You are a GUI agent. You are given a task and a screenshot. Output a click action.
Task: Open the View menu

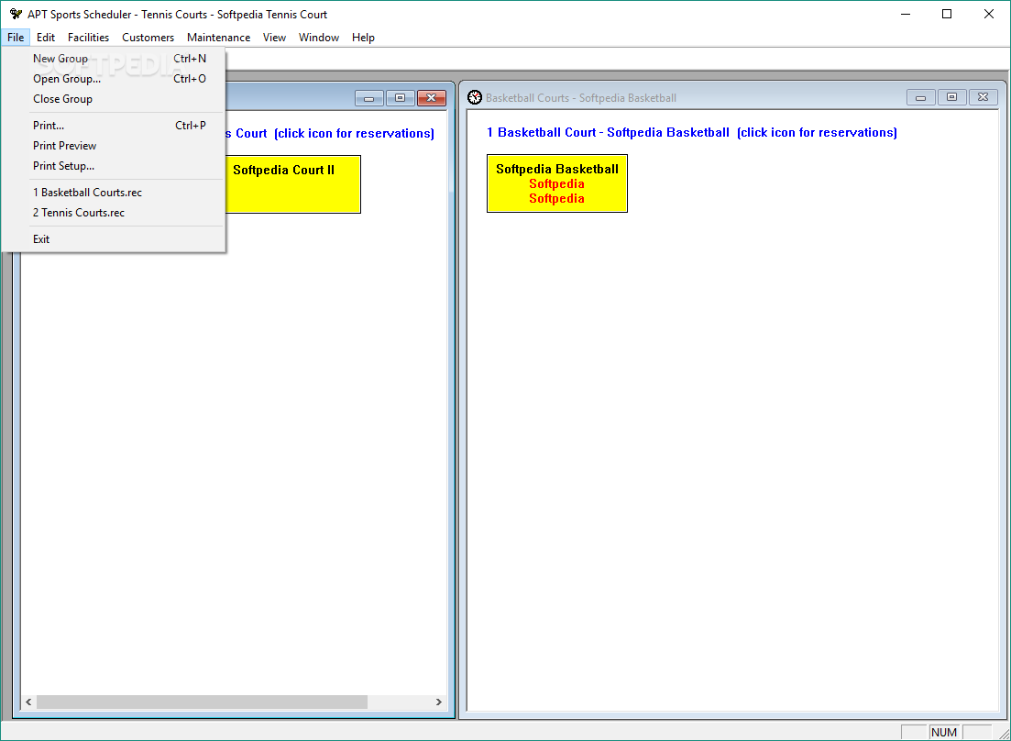(274, 38)
